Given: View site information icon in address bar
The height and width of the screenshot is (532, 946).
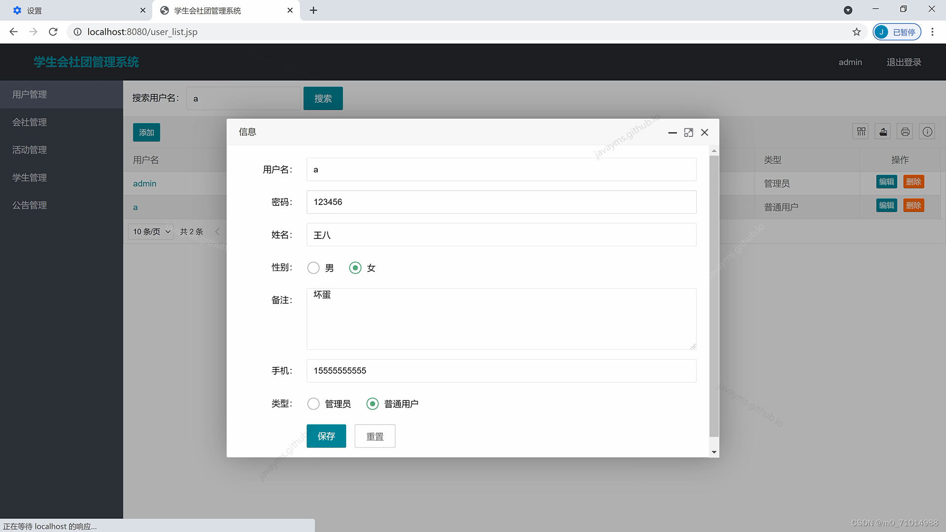Looking at the screenshot, I should click(x=77, y=32).
